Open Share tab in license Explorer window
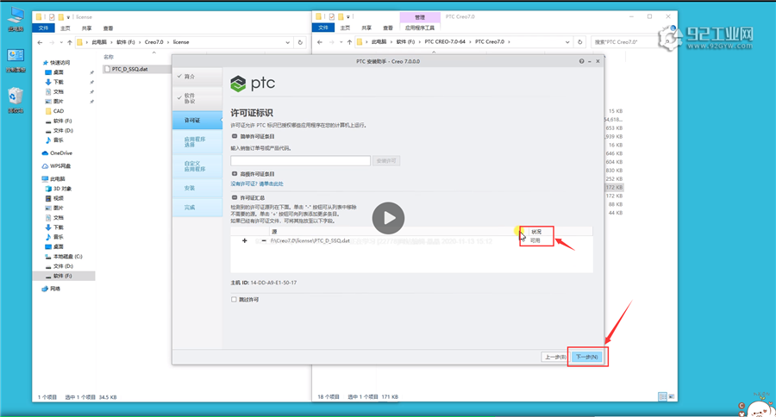 click(x=86, y=28)
